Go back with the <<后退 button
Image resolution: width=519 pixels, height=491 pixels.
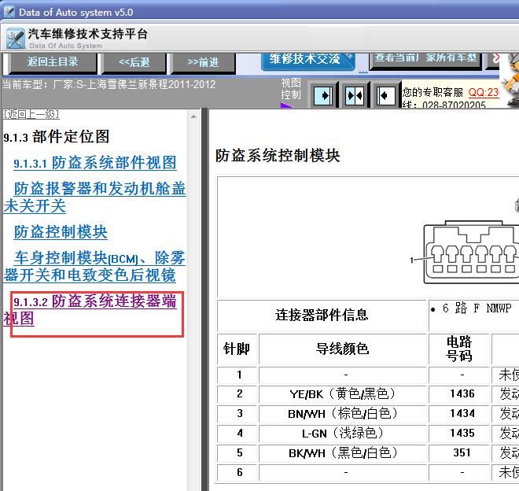[134, 62]
